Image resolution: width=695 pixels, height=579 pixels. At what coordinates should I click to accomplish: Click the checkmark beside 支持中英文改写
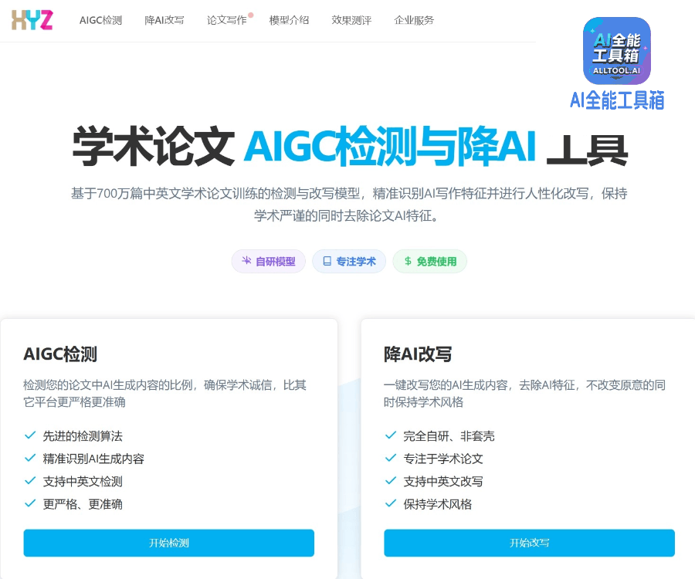point(391,480)
